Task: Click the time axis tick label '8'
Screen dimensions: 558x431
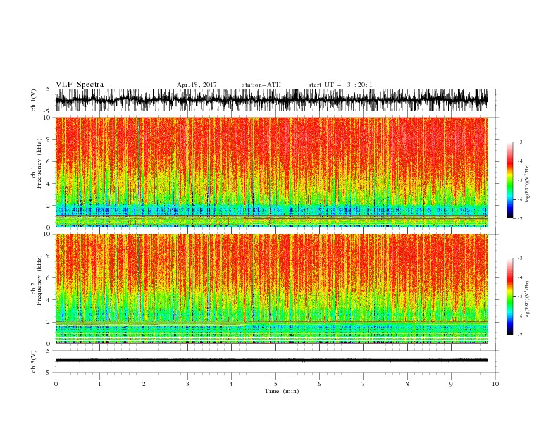Action: tap(407, 384)
